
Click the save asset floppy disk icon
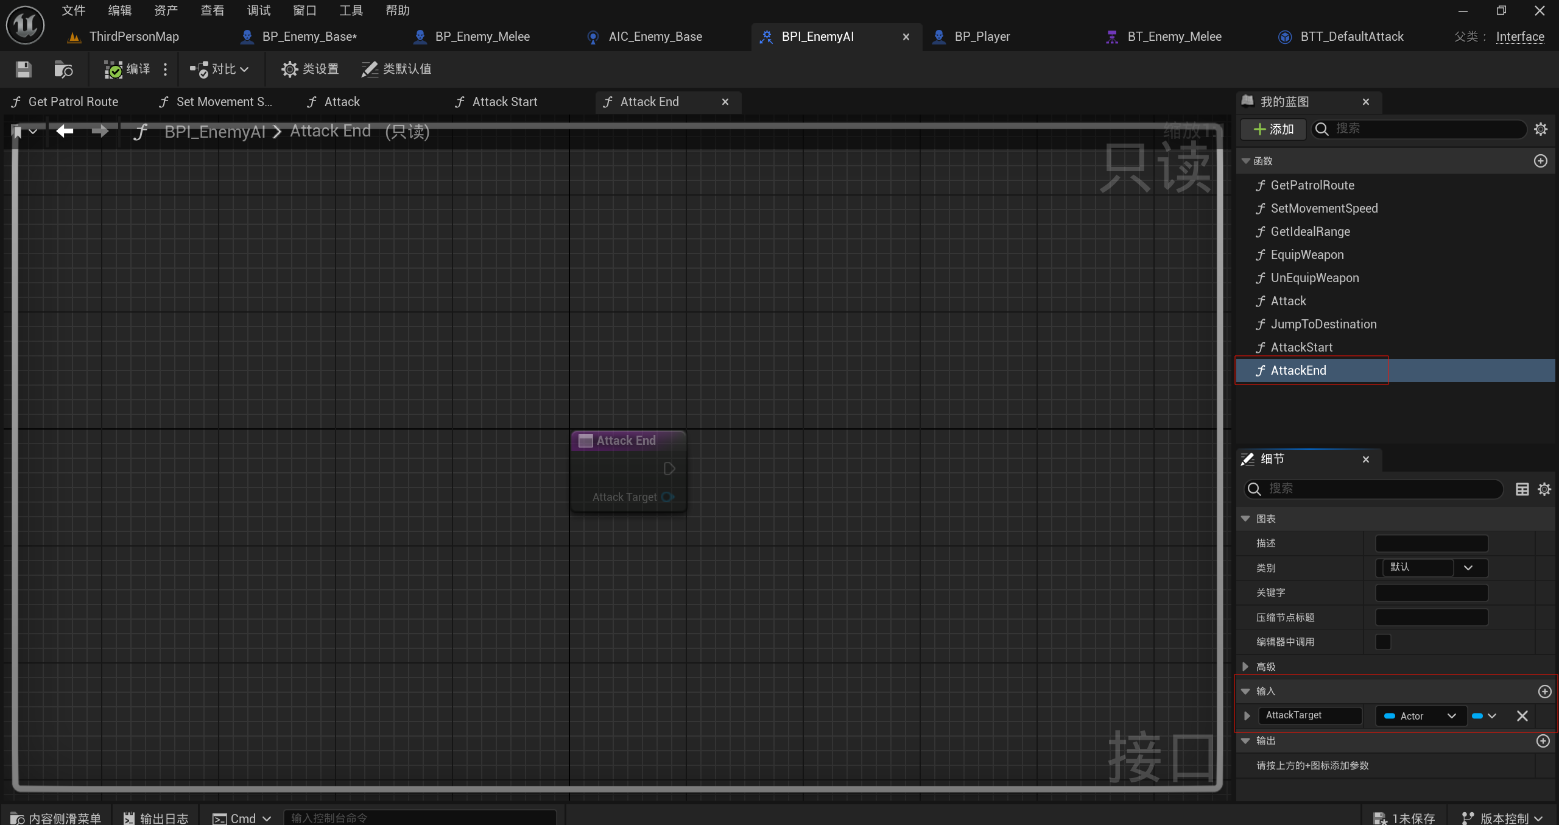[23, 69]
